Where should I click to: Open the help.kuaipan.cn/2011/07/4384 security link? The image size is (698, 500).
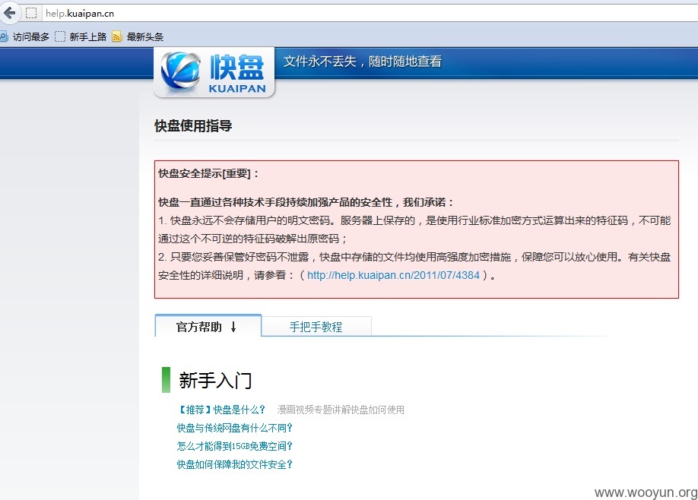393,275
